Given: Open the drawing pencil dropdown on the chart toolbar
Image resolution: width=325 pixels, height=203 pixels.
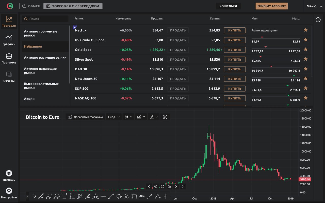Looking at the screenshot, I should pyautogui.click(x=154, y=117).
